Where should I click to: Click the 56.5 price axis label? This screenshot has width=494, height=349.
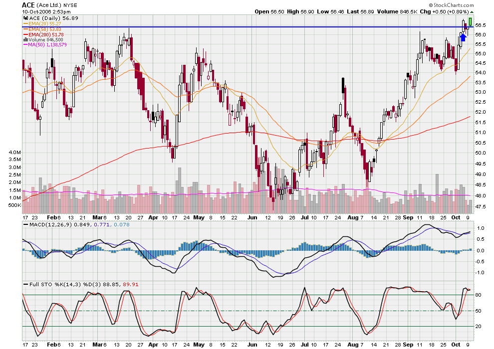(x=481, y=25)
